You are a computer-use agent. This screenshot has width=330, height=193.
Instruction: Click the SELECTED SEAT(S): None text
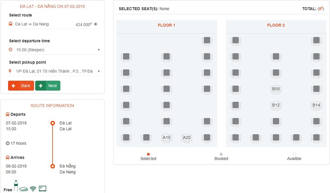click(144, 9)
